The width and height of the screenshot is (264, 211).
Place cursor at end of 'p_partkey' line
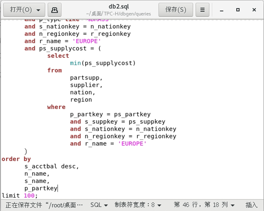pyautogui.click(x=58, y=188)
